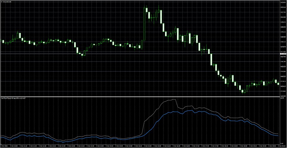
Task: Click the highlighted current price tag on scale
Action: pos(283,54)
